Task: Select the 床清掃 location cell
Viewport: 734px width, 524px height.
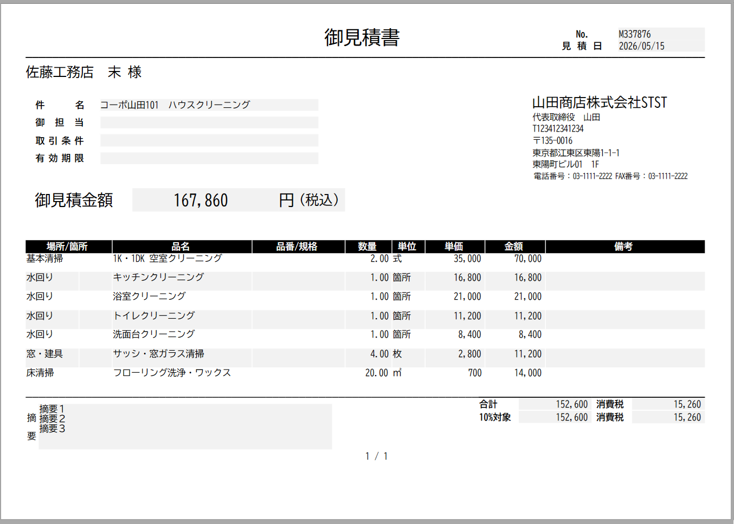Action: click(x=40, y=373)
